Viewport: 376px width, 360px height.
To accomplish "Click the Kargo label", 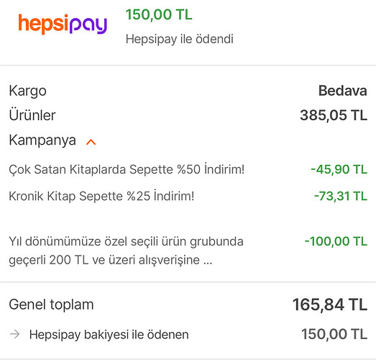I will pyautogui.click(x=27, y=91).
